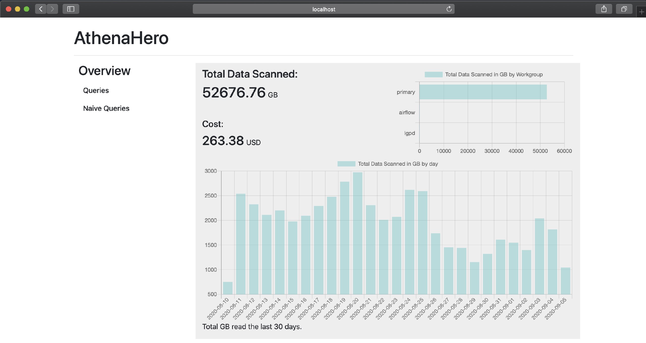Select the Overview section heading
The height and width of the screenshot is (343, 646).
click(x=104, y=71)
